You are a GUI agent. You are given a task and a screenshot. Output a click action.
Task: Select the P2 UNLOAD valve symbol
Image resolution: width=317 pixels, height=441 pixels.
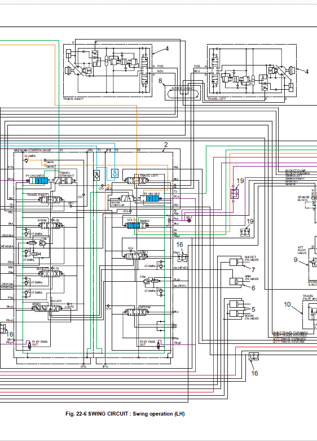(152, 199)
